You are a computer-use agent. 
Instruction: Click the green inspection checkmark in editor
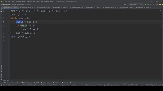[x=161, y=10]
